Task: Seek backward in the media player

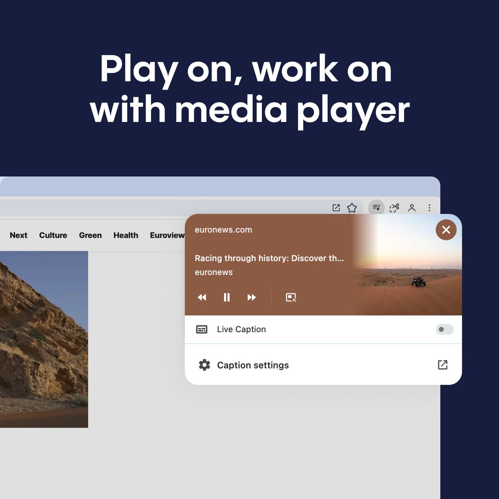Action: pyautogui.click(x=202, y=297)
